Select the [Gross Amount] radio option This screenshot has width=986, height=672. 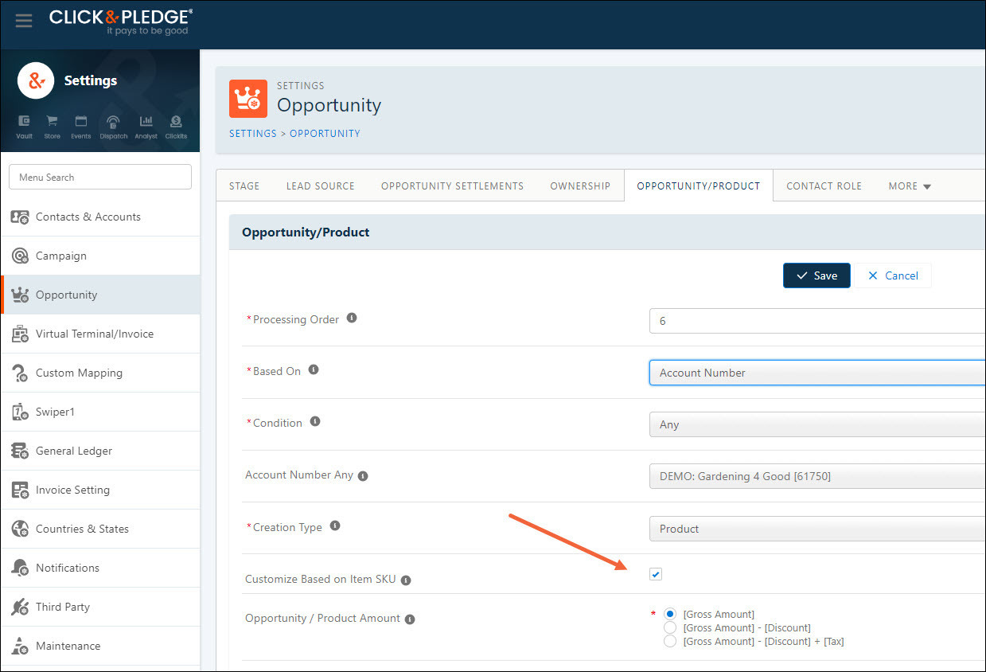click(670, 614)
